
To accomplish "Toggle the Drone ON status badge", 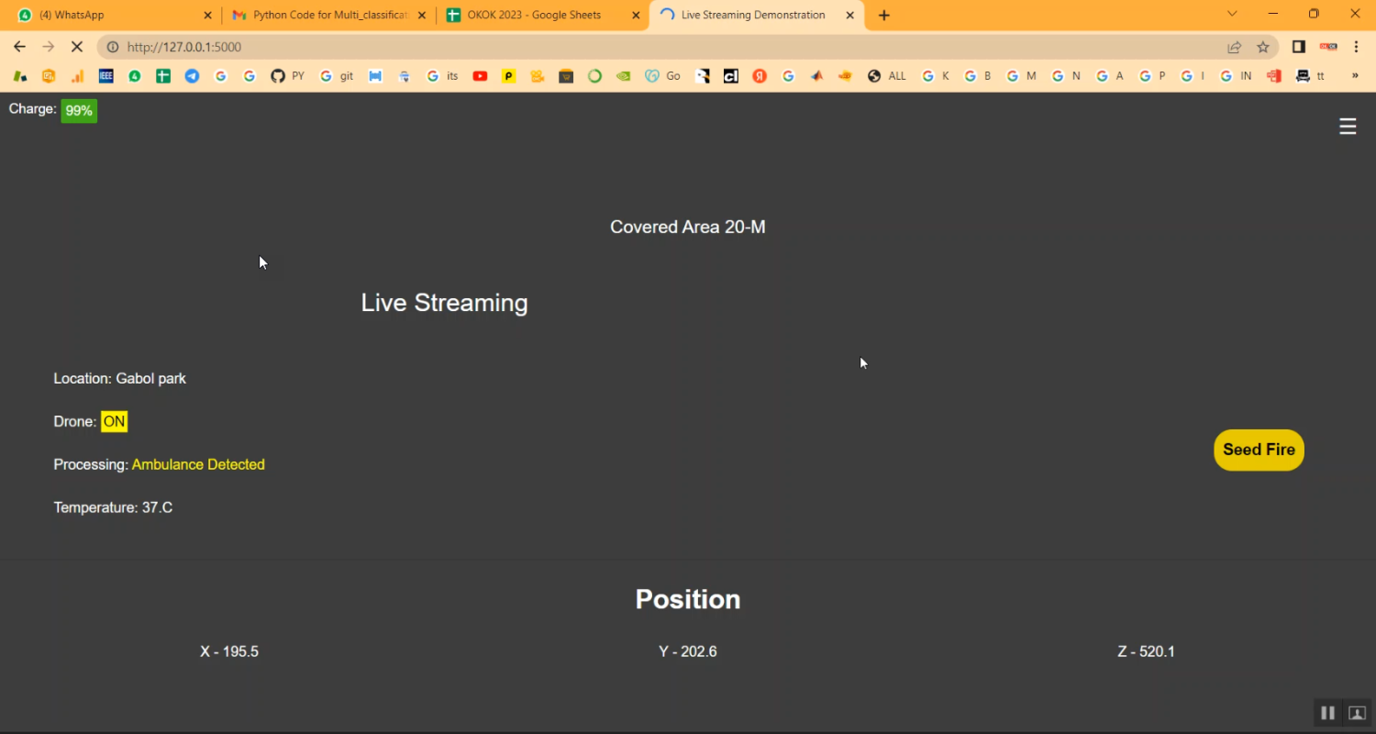I will [x=114, y=422].
